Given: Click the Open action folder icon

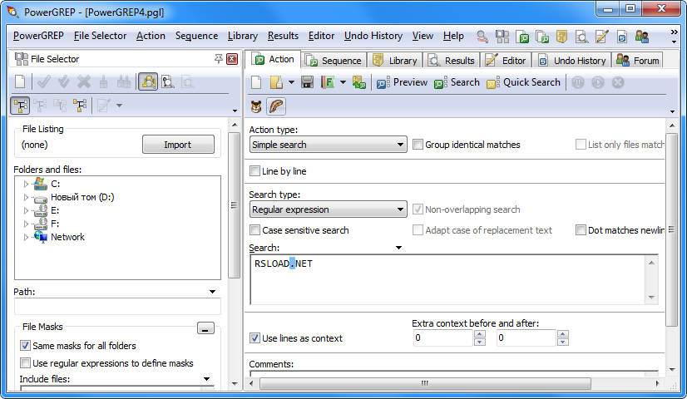Looking at the screenshot, I should (276, 82).
